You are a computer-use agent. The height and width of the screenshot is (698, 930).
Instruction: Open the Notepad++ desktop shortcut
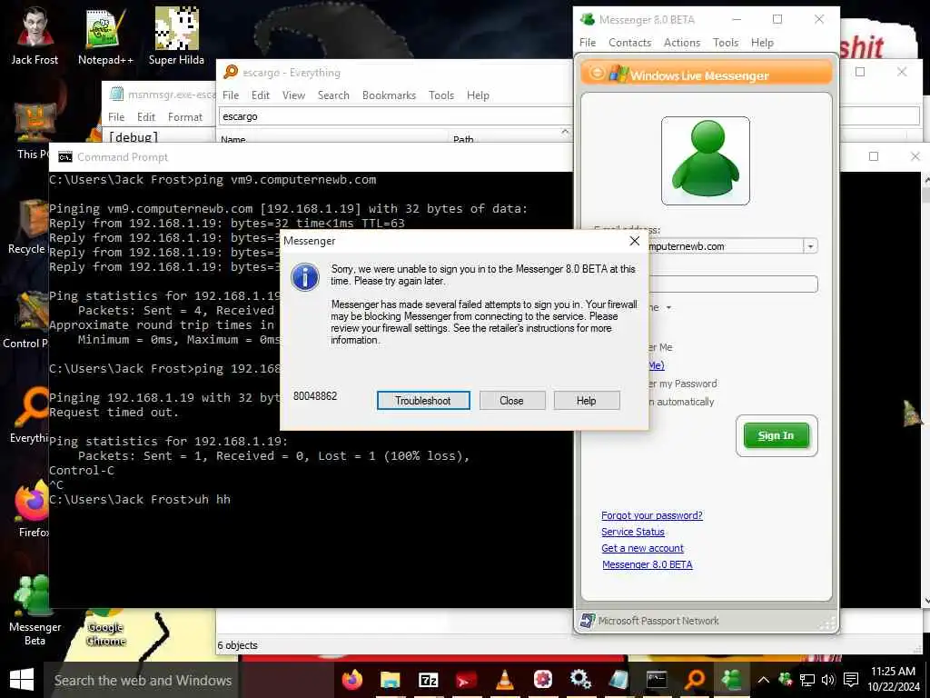tap(105, 35)
